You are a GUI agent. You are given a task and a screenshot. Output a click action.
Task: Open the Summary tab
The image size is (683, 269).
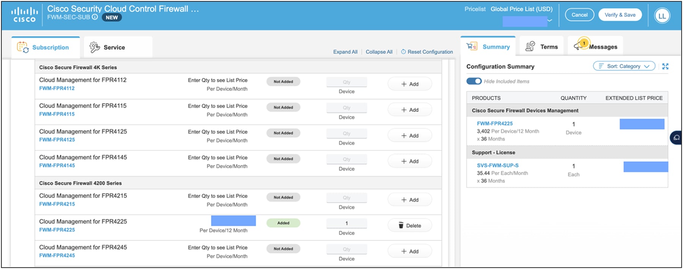coord(488,47)
